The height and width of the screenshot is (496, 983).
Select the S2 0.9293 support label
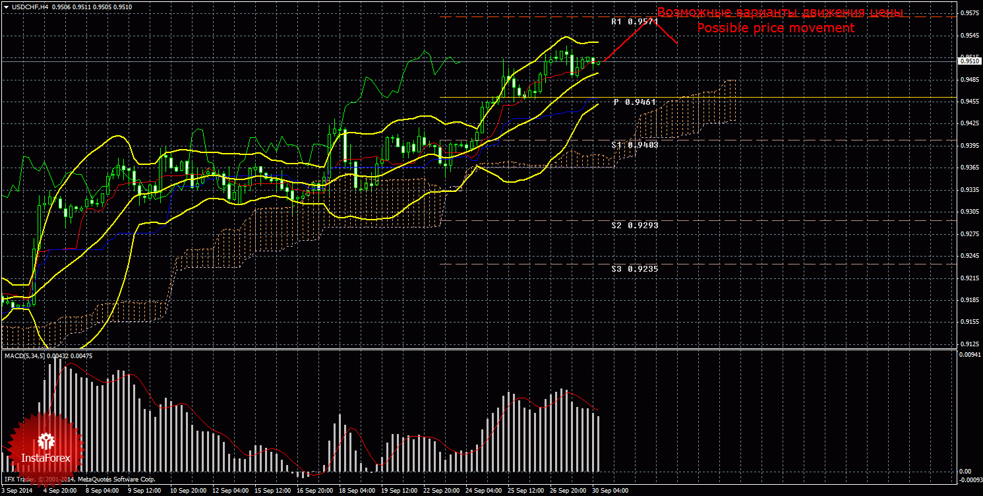[634, 225]
